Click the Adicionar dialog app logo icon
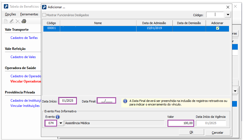The height and width of the screenshot is (140, 243). coord(44,7)
